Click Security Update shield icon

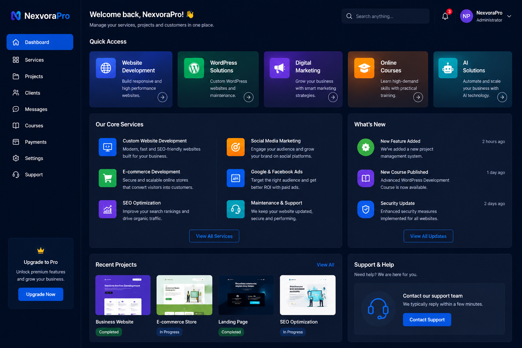366,209
